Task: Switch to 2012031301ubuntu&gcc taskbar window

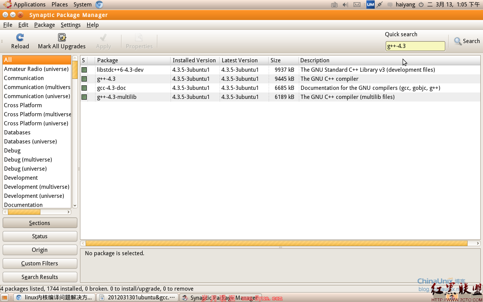Action: point(137,297)
